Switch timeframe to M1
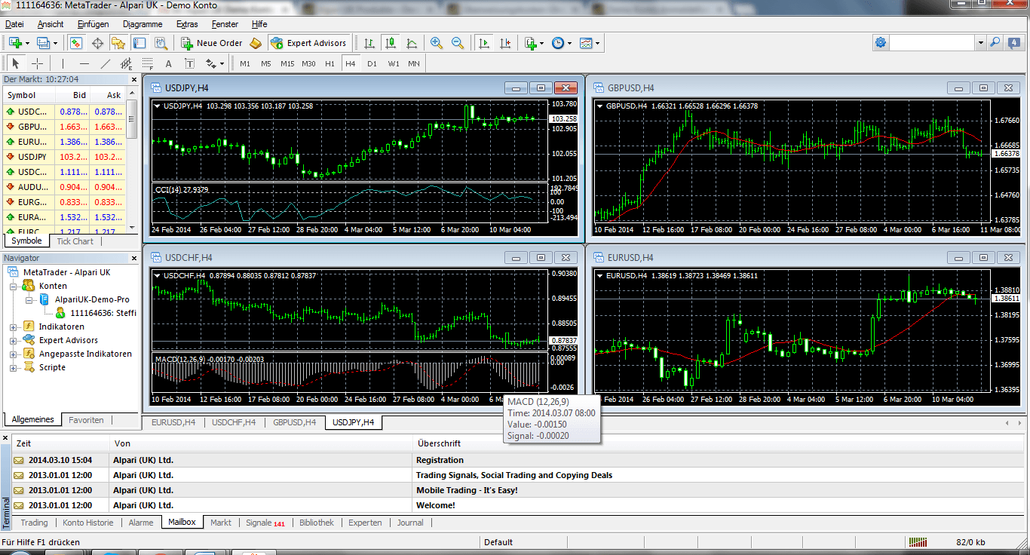Viewport: 1030px width, 555px height. click(245, 63)
